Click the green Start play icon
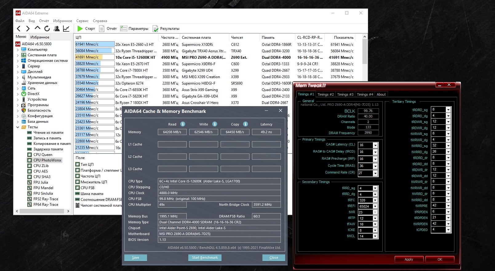This screenshot has width=495, height=271. (80, 29)
